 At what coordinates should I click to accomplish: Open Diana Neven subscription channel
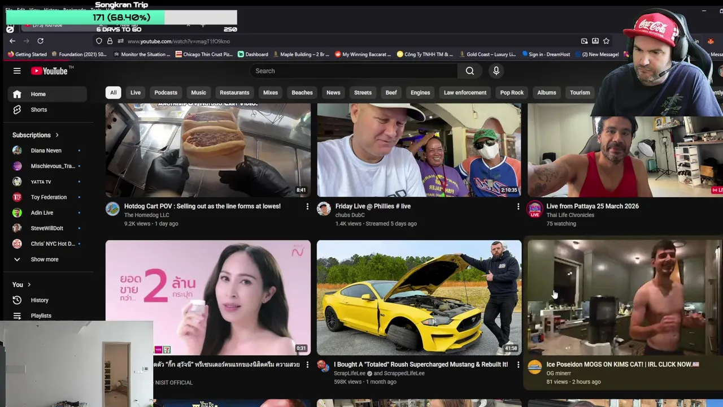47,150
